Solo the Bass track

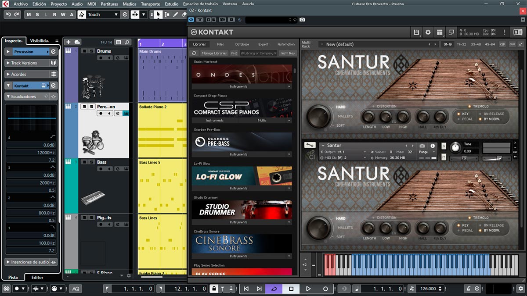point(91,162)
